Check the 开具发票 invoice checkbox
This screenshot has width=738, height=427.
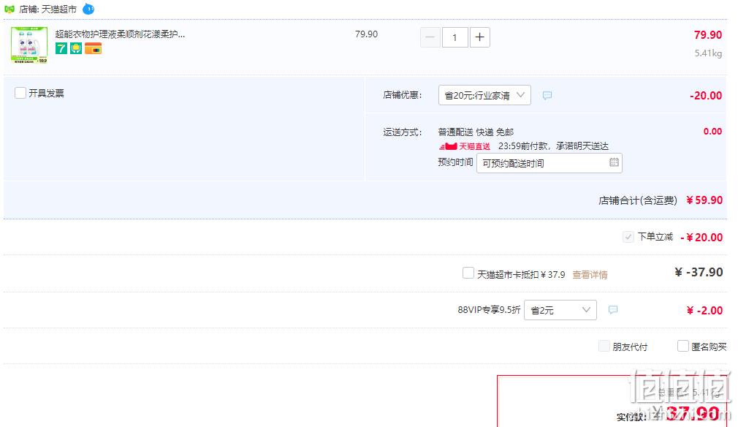click(20, 93)
